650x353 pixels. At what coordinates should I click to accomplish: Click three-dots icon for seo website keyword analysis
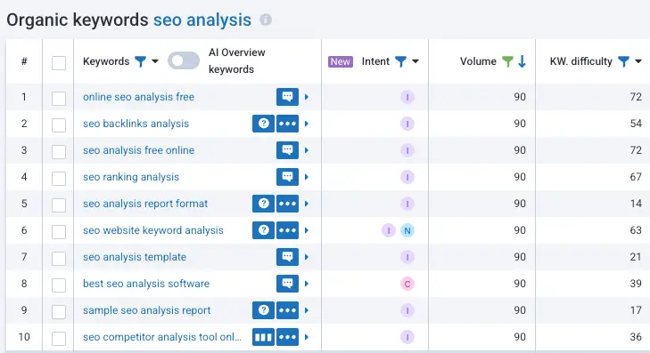coord(287,230)
